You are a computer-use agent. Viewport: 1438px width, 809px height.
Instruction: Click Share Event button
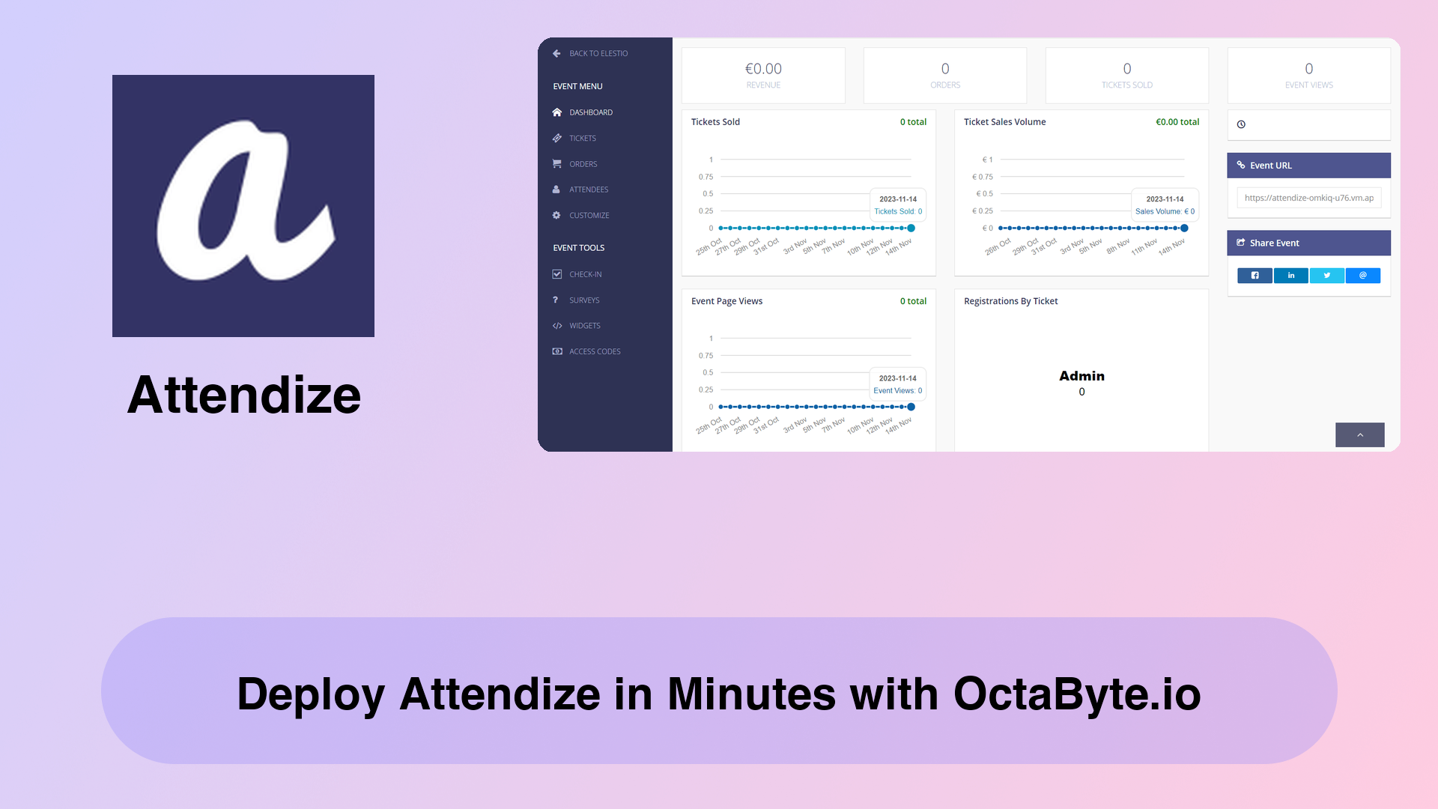tap(1308, 243)
